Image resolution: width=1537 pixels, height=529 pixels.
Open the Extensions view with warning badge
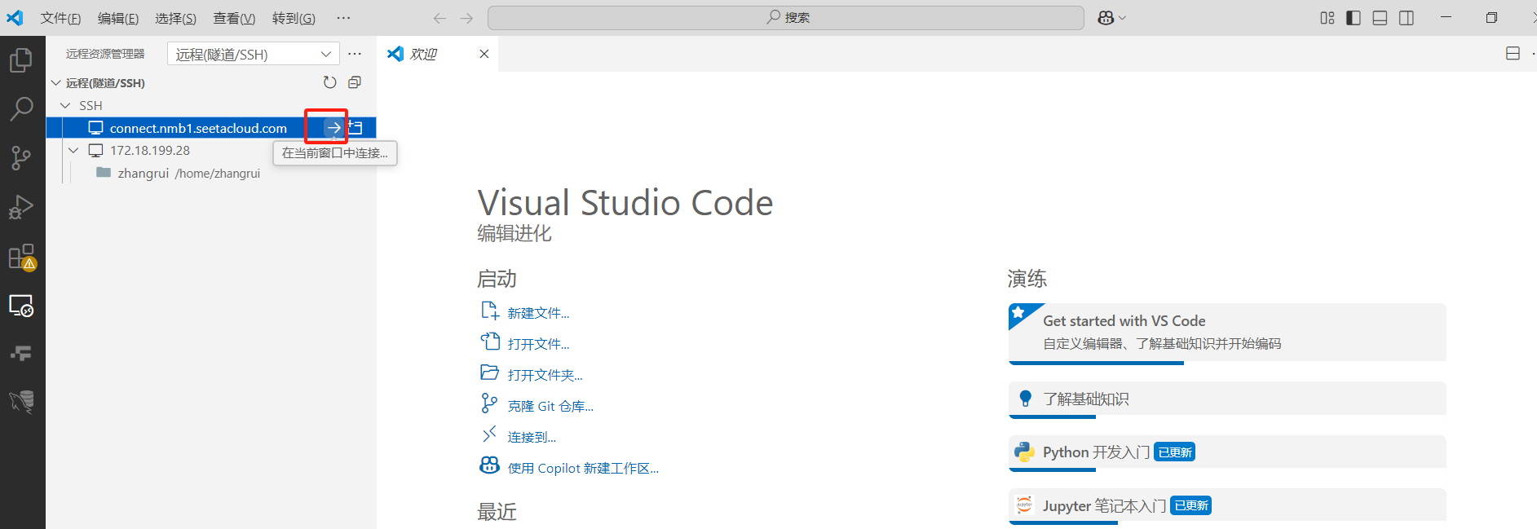pyautogui.click(x=21, y=257)
